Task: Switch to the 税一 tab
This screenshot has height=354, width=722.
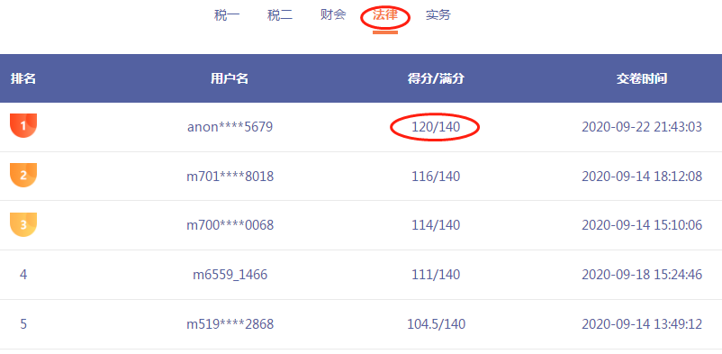Action: point(227,15)
